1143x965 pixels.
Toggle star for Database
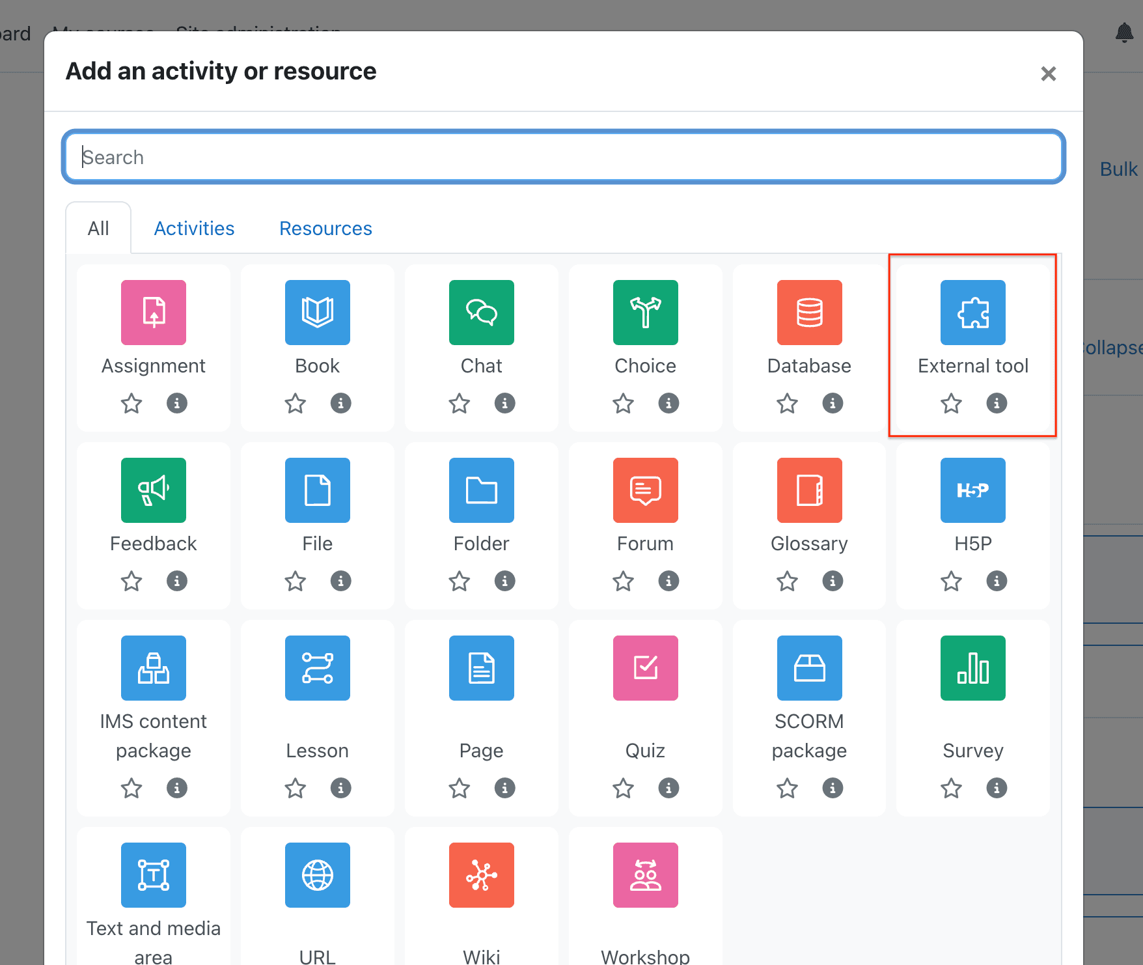click(788, 403)
